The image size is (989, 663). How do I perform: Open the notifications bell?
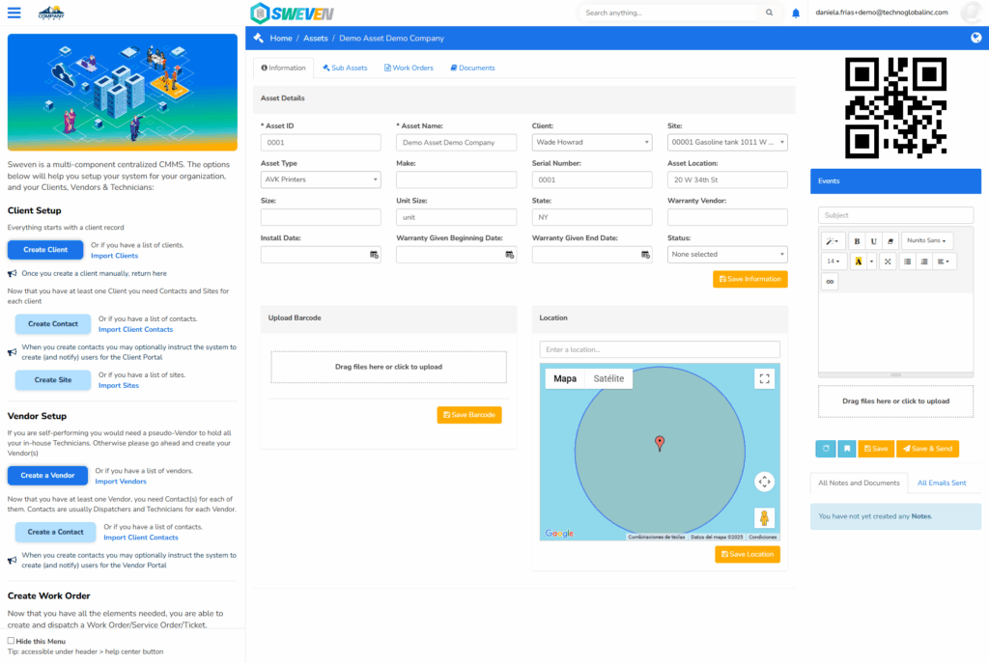(x=796, y=14)
